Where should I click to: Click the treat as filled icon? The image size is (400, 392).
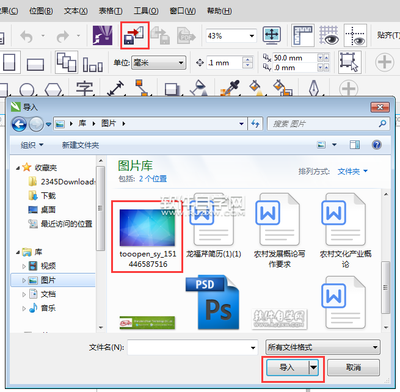350,62
